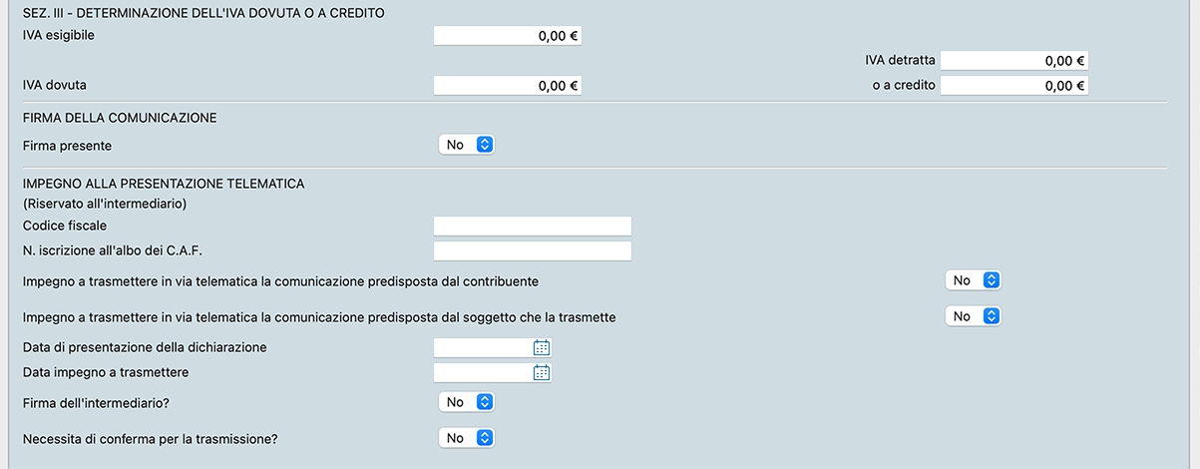Click the SEZ. III section heading
Screen dimensions: 1200x469
(x=203, y=13)
